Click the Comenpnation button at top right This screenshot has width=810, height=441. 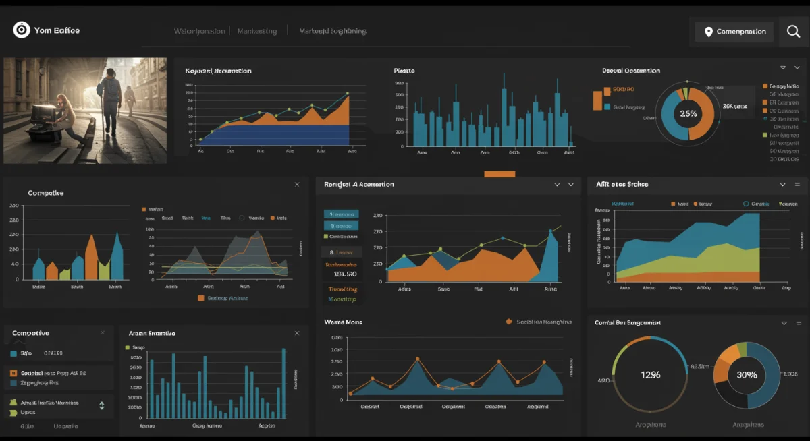(734, 31)
